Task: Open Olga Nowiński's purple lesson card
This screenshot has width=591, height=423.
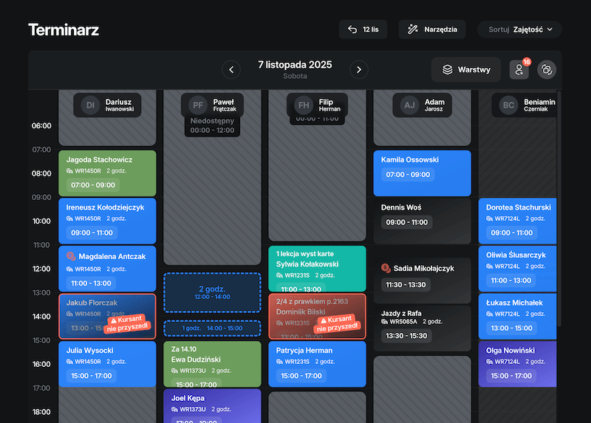Action: coord(517,363)
